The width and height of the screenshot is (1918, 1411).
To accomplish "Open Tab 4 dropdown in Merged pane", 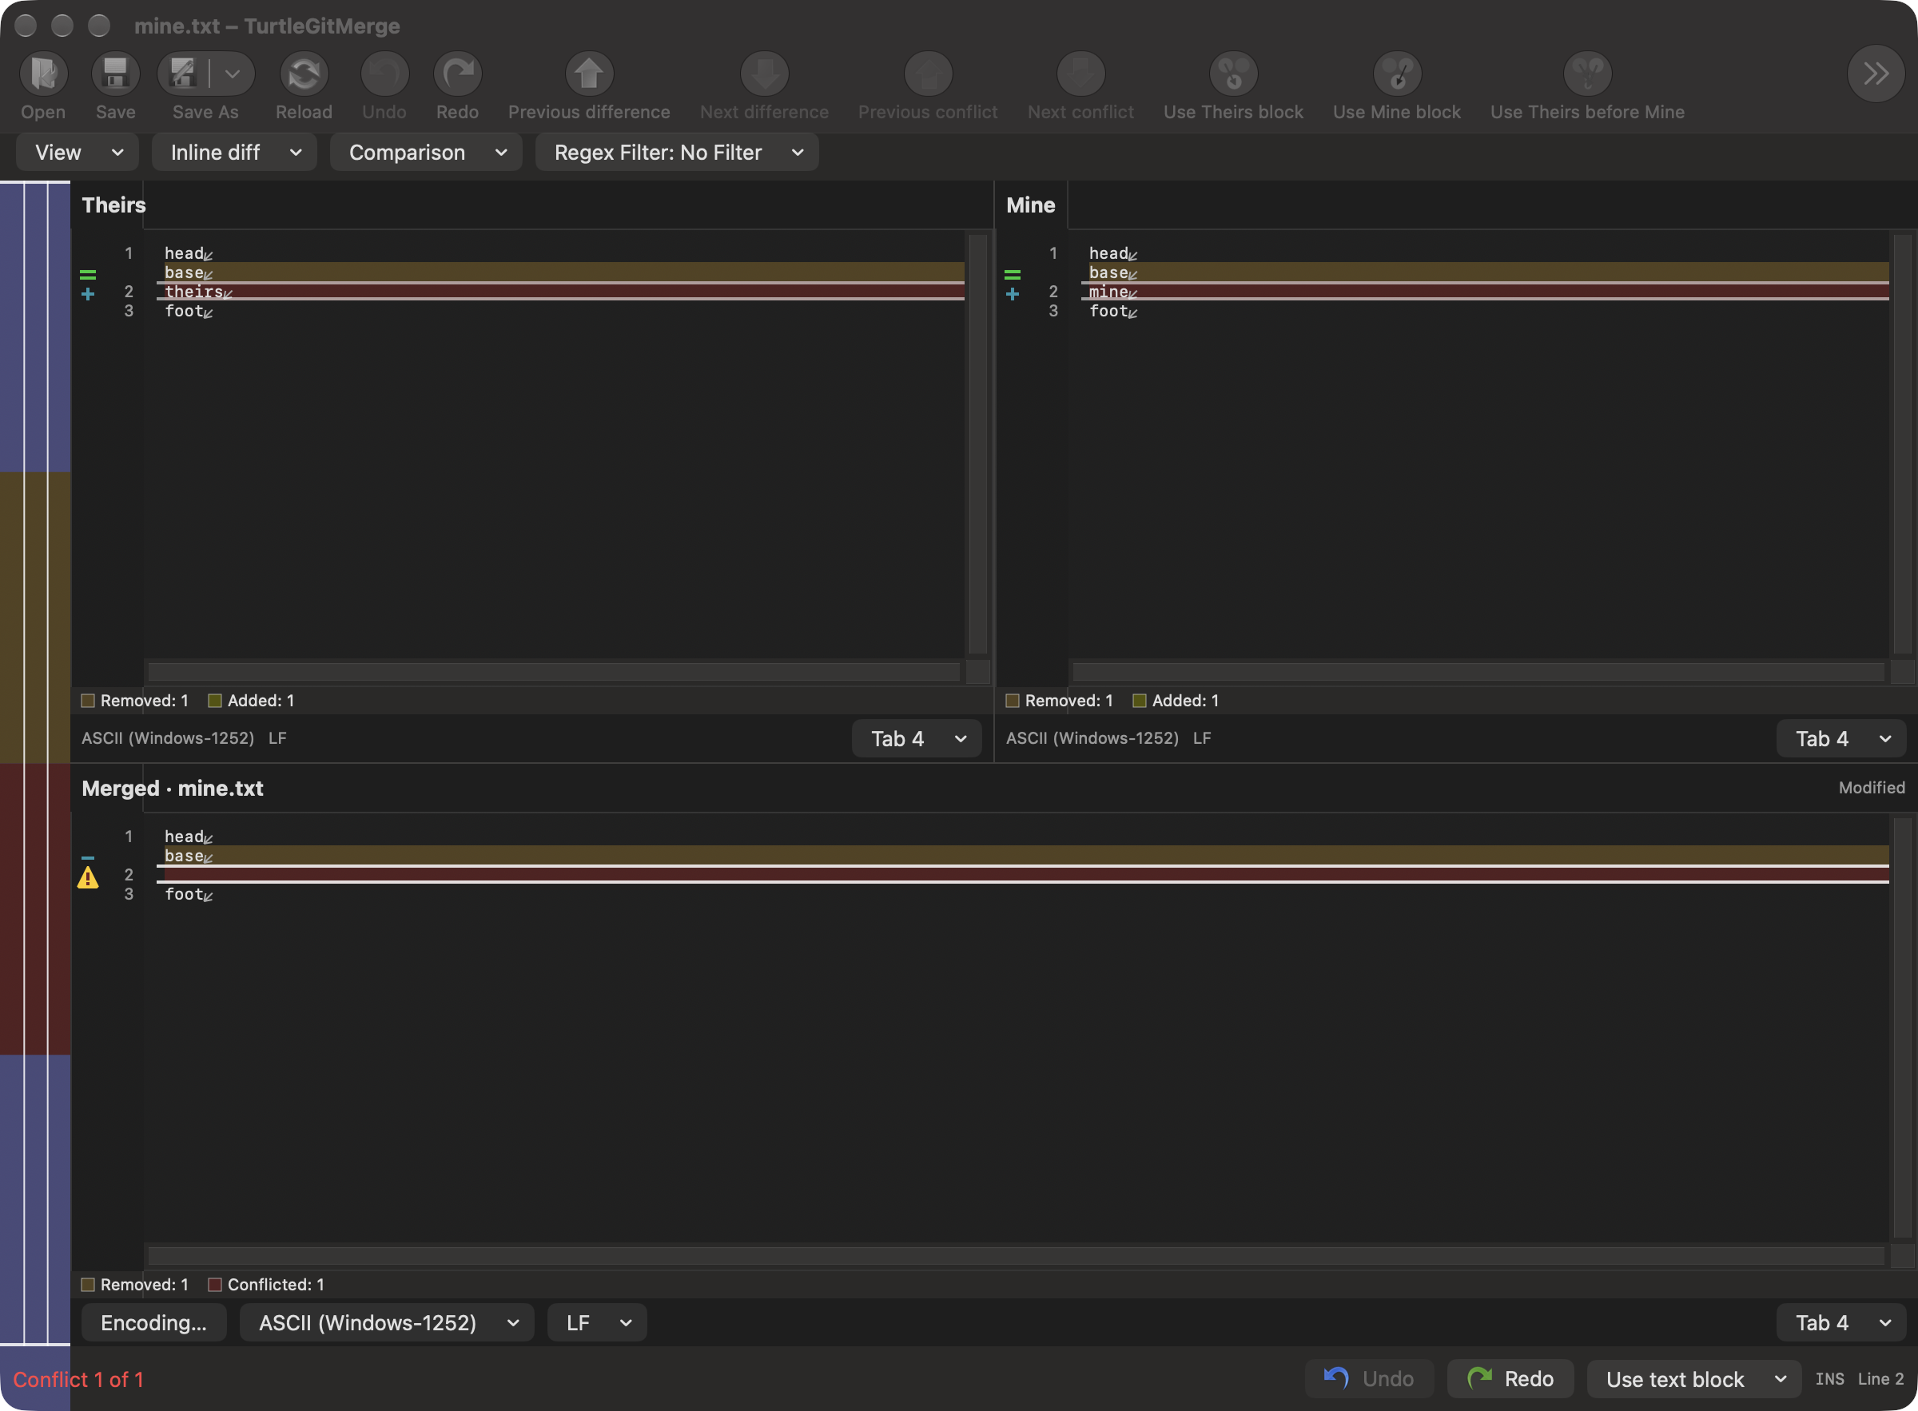I will click(1841, 1322).
